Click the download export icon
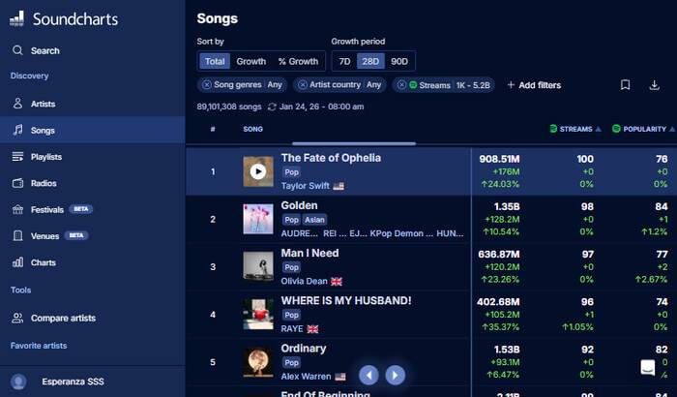The height and width of the screenshot is (397, 677). point(654,85)
